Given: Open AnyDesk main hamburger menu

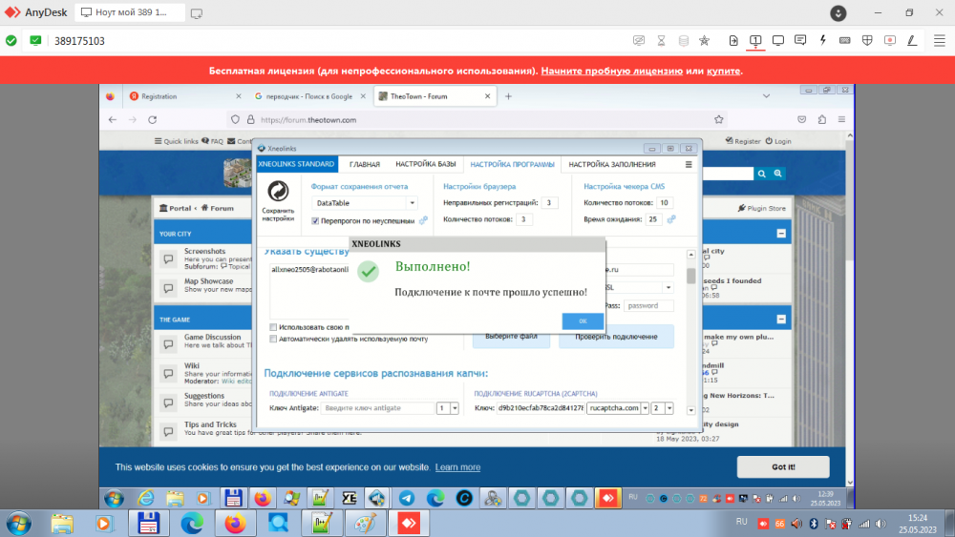Looking at the screenshot, I should (x=939, y=40).
